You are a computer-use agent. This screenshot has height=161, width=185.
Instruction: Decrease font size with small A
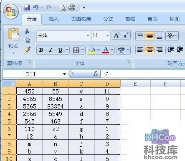pyautogui.click(x=126, y=35)
